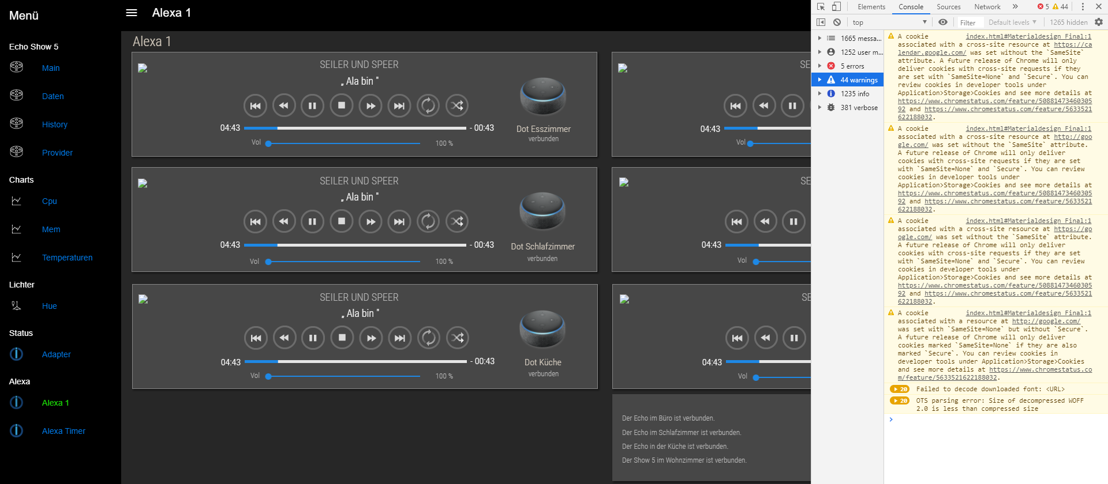The image size is (1108, 484).
Task: Click the Dot Küche device image
Action: [x=542, y=329]
